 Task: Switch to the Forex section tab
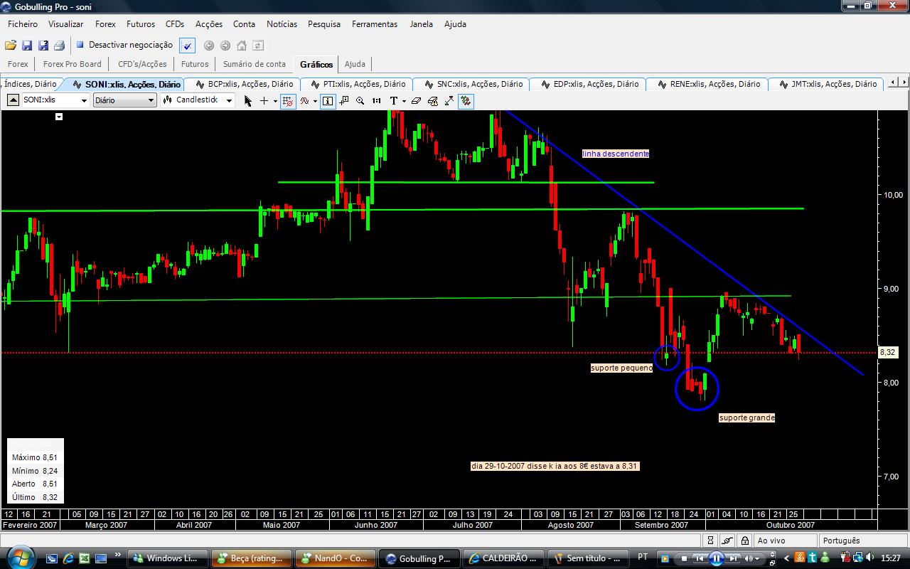coord(18,64)
